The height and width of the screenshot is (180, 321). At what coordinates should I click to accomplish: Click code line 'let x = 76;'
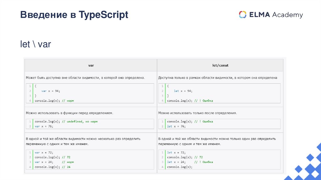[x=176, y=126]
